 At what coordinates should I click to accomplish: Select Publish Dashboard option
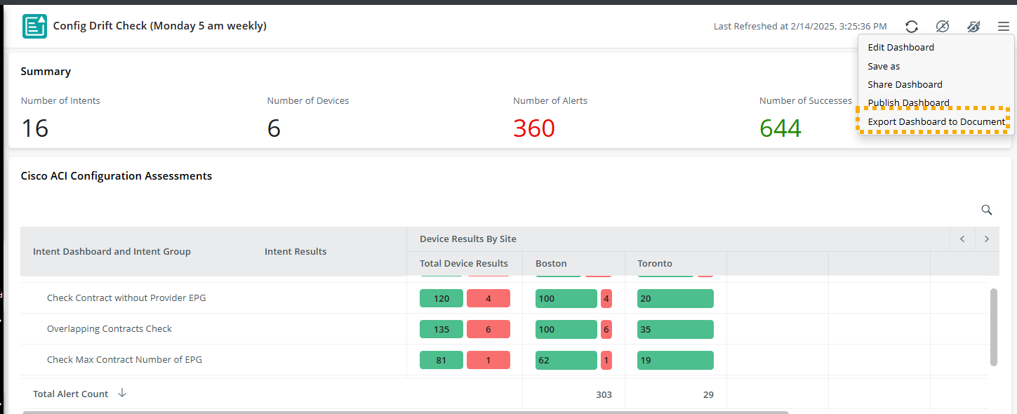[x=908, y=102]
